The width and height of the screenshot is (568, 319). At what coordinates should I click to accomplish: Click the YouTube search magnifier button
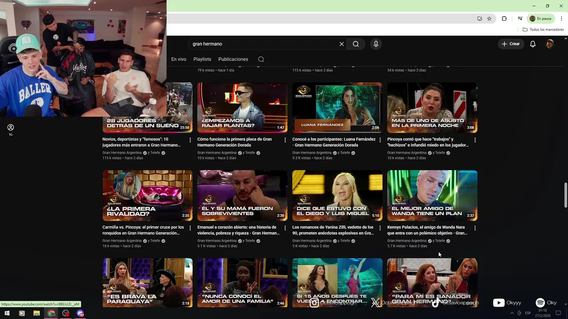(356, 44)
